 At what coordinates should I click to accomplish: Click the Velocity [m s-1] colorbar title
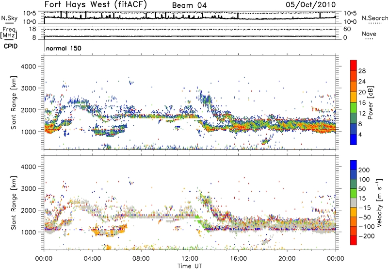point(379,203)
